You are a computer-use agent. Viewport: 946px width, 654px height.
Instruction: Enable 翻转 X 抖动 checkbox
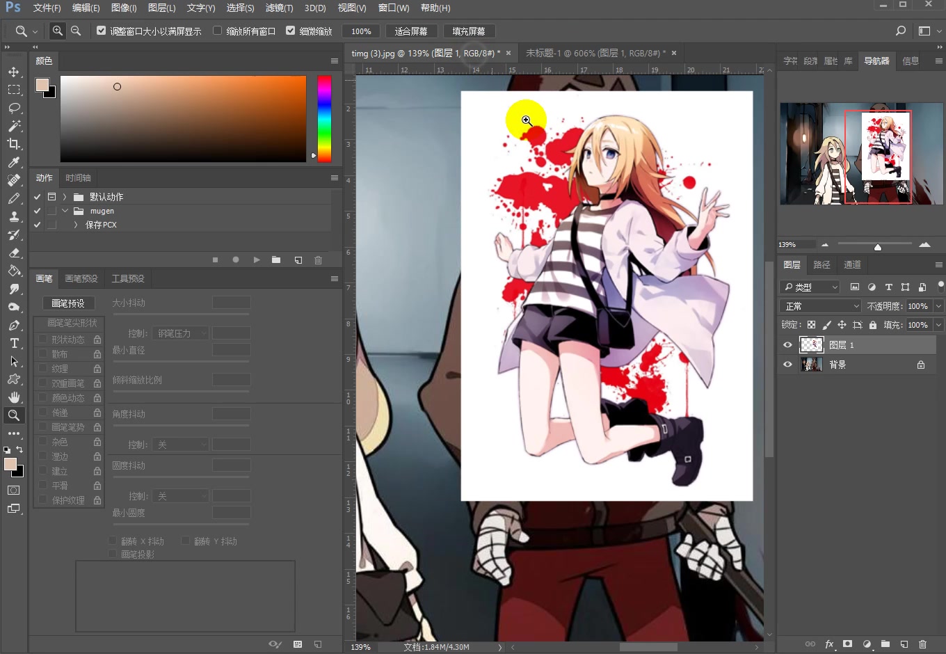tap(112, 541)
